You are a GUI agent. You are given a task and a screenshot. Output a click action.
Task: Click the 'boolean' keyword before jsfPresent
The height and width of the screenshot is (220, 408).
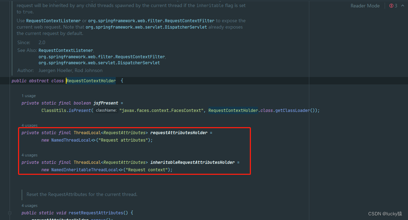[82, 103]
